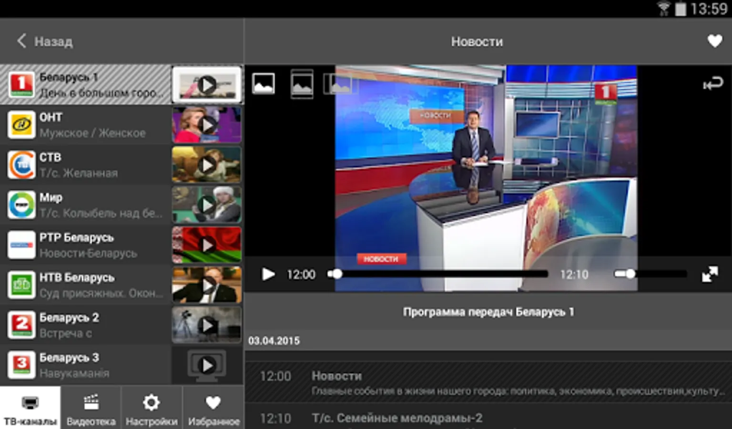Image resolution: width=732 pixels, height=429 pixels.
Task: Click the playback progress slider handle
Action: point(337,274)
